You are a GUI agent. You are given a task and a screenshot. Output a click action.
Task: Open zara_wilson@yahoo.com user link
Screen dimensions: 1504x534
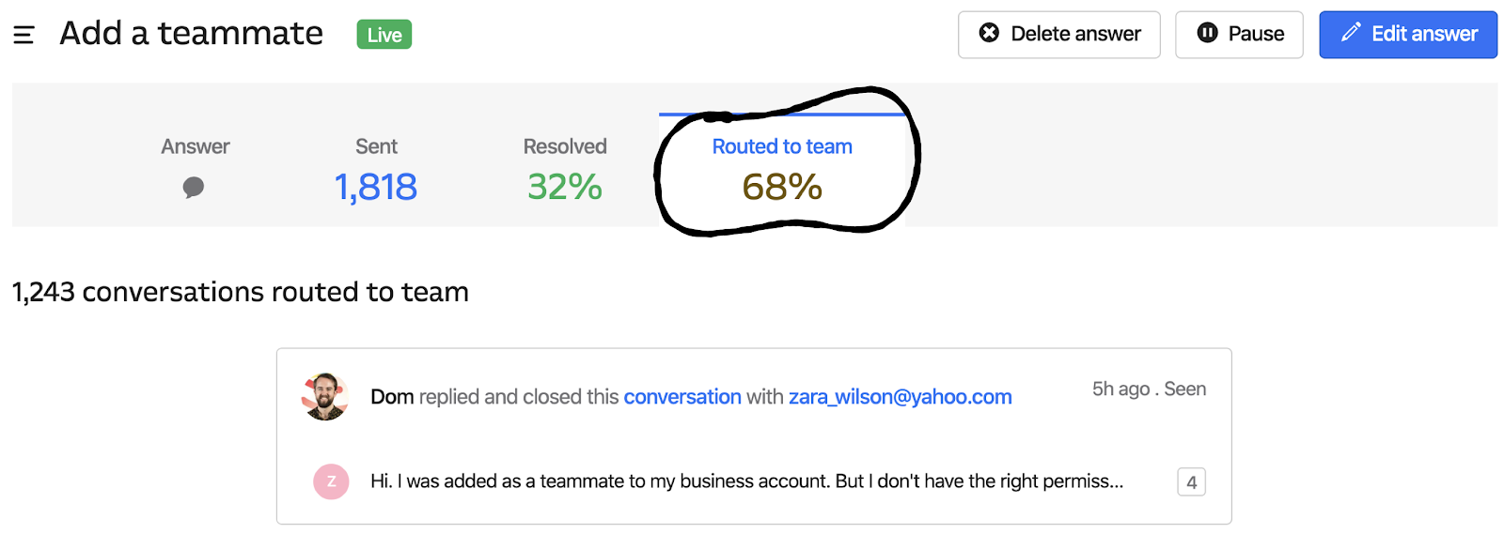900,397
